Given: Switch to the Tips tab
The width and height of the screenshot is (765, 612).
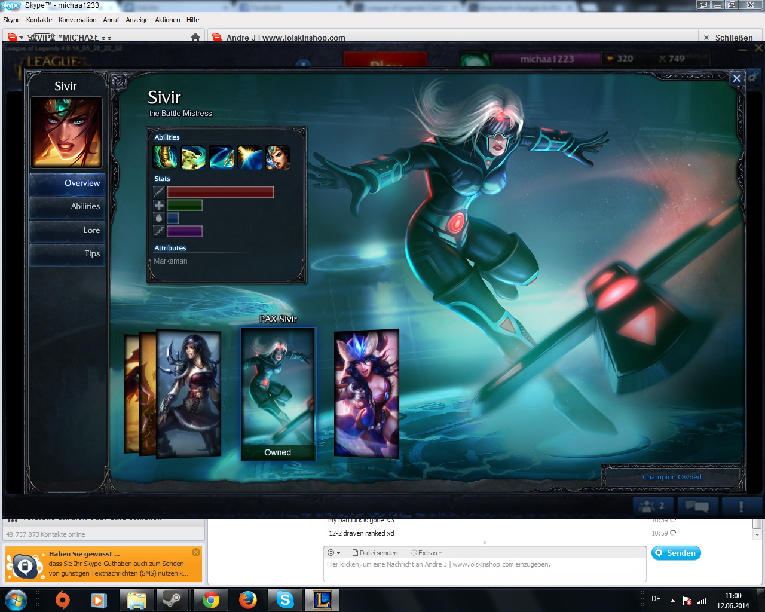Looking at the screenshot, I should pos(67,254).
